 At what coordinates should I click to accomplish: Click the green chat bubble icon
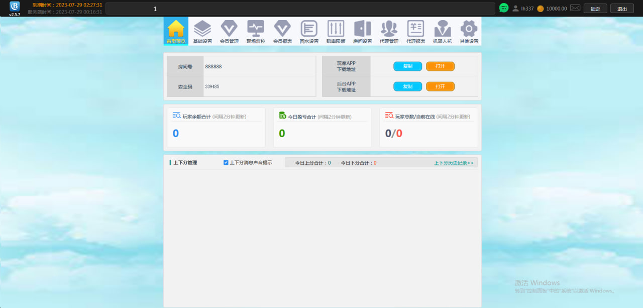tap(504, 9)
